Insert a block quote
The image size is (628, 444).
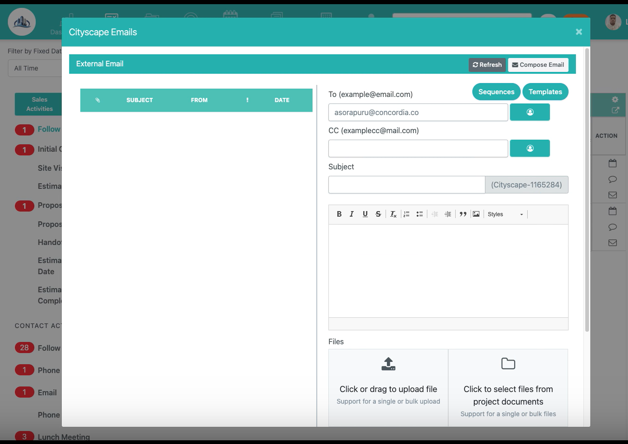(463, 214)
